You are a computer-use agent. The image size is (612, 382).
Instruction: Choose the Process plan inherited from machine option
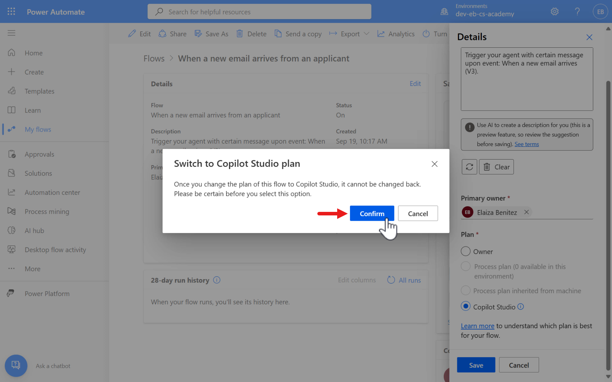(x=466, y=290)
